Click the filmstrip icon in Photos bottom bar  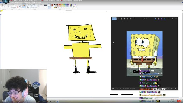tap(113, 88)
